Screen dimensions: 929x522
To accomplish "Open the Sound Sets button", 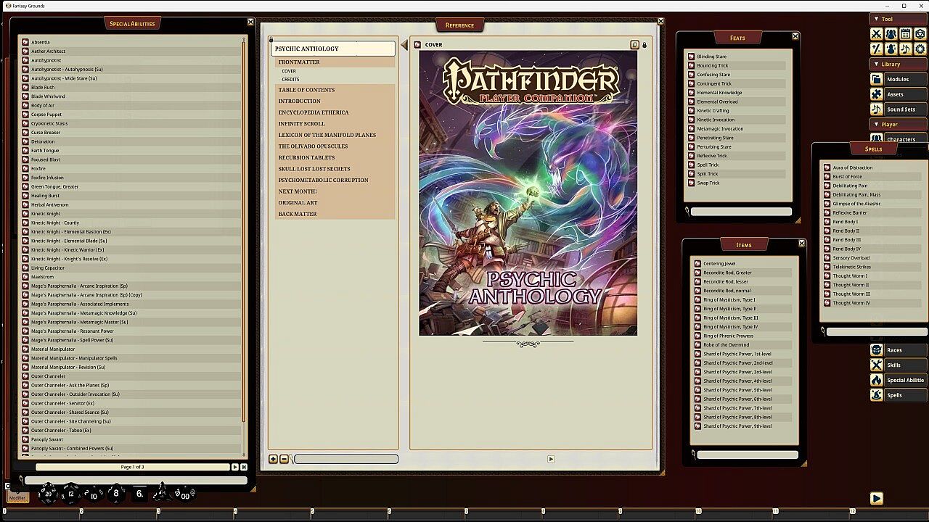I will [x=905, y=109].
